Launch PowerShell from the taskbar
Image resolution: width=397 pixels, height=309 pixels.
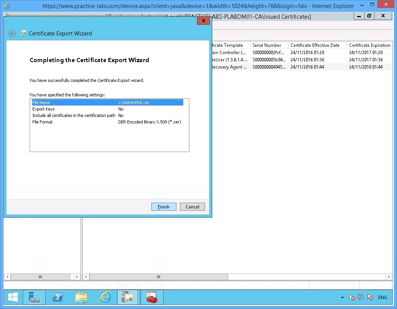click(57, 297)
